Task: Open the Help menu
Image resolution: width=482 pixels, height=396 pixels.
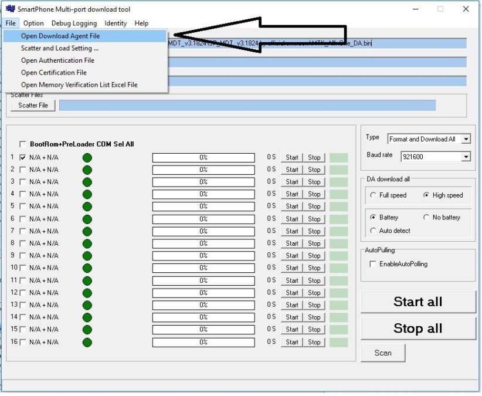Action: tap(141, 23)
